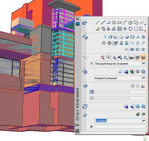
Task: Create a Cone solid primitive
Action: coord(121,37)
